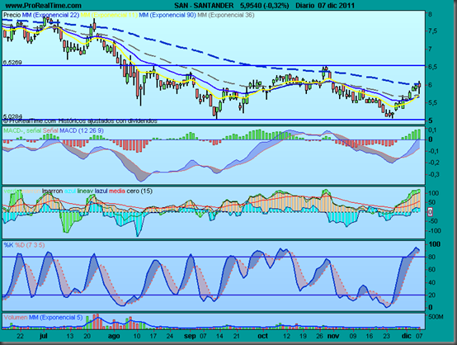Click the 40 value on stochastic axis
The image size is (457, 345).
pos(431,282)
